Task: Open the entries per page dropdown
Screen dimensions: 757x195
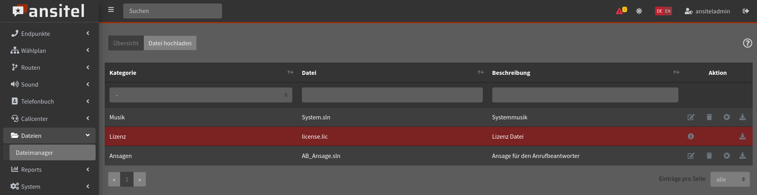Action: tap(730, 180)
